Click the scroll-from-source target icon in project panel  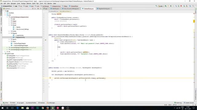[x=33, y=9]
